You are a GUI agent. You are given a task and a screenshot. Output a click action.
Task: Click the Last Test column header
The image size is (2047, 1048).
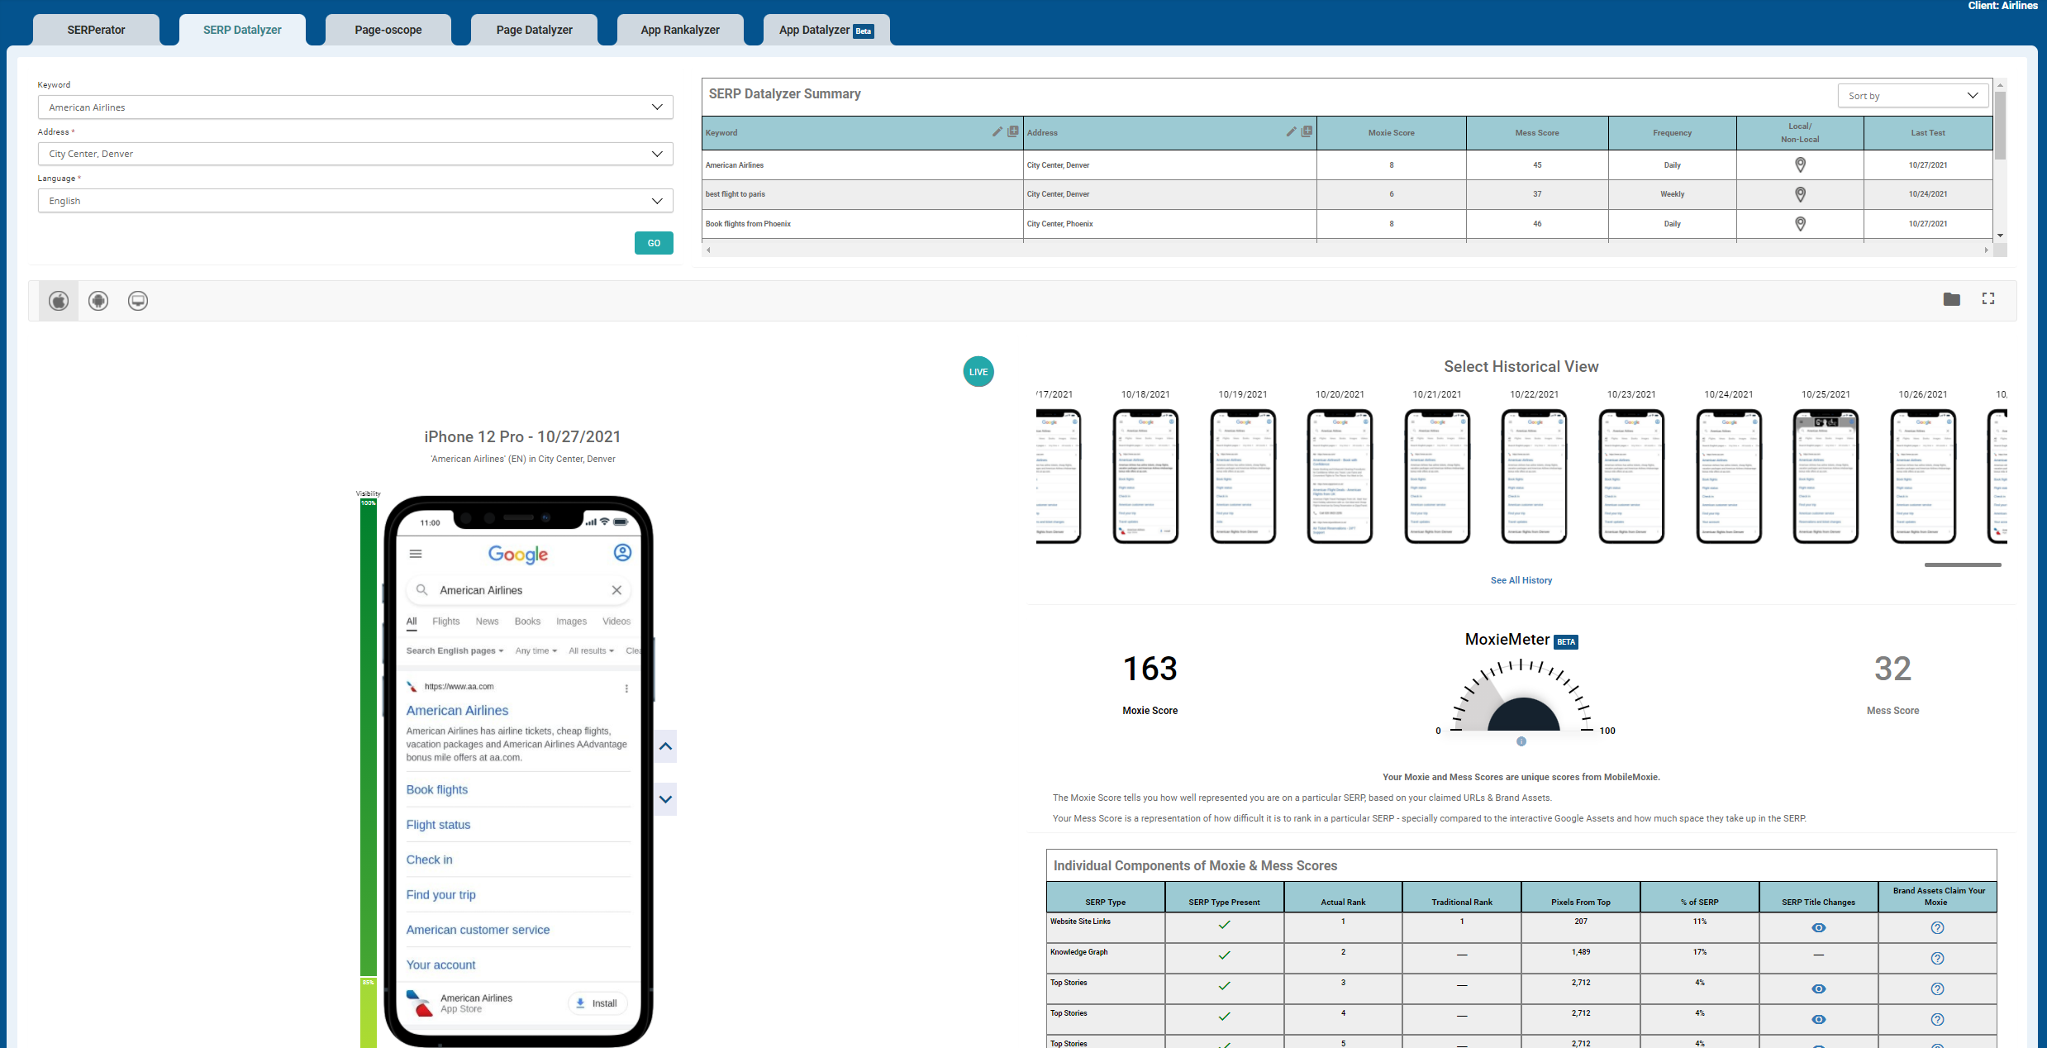(1928, 133)
